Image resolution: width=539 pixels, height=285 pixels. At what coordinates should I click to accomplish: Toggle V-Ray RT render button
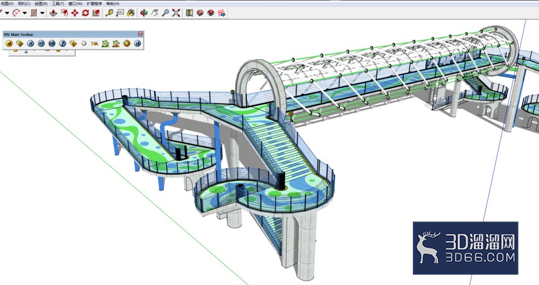tap(42, 44)
